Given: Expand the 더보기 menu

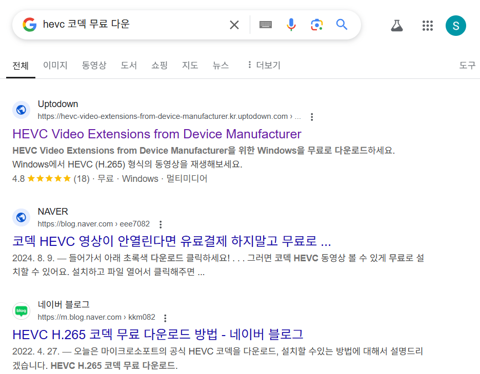Looking at the screenshot, I should [x=264, y=65].
